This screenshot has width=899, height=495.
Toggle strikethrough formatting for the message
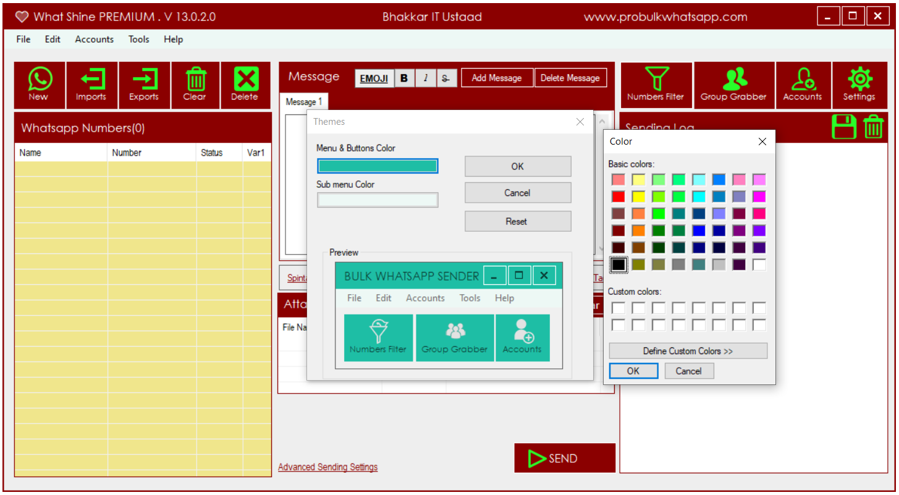coord(445,78)
